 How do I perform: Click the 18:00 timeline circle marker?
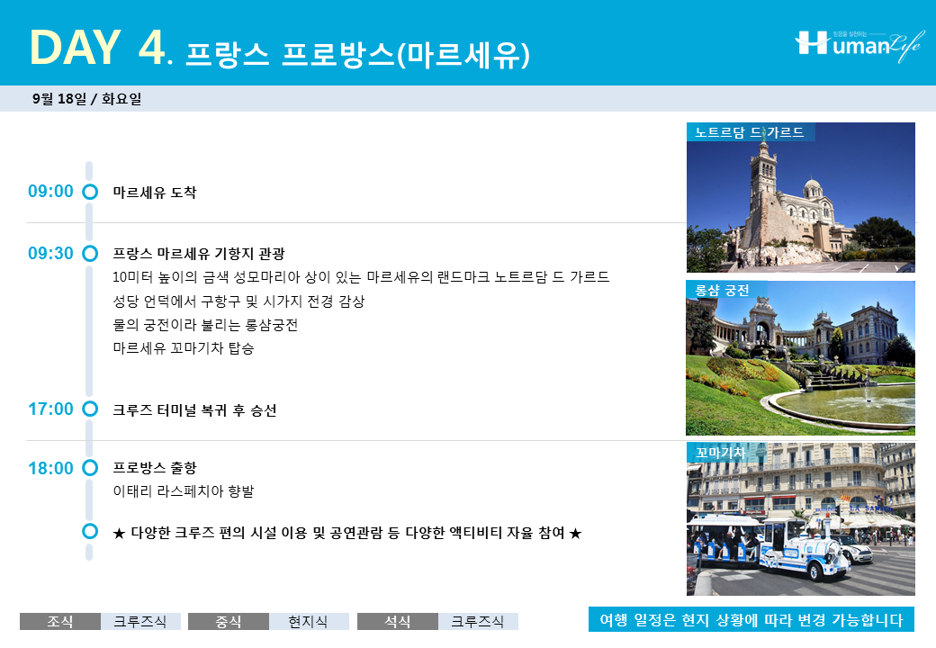(x=90, y=468)
